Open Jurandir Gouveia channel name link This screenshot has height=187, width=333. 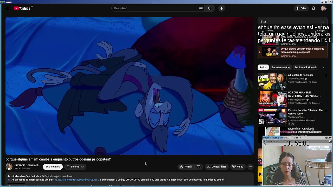pos(25,165)
